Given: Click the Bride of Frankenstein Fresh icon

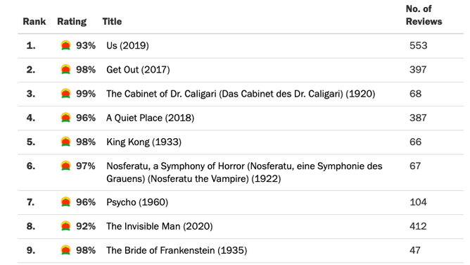Looking at the screenshot, I should coord(65,250).
